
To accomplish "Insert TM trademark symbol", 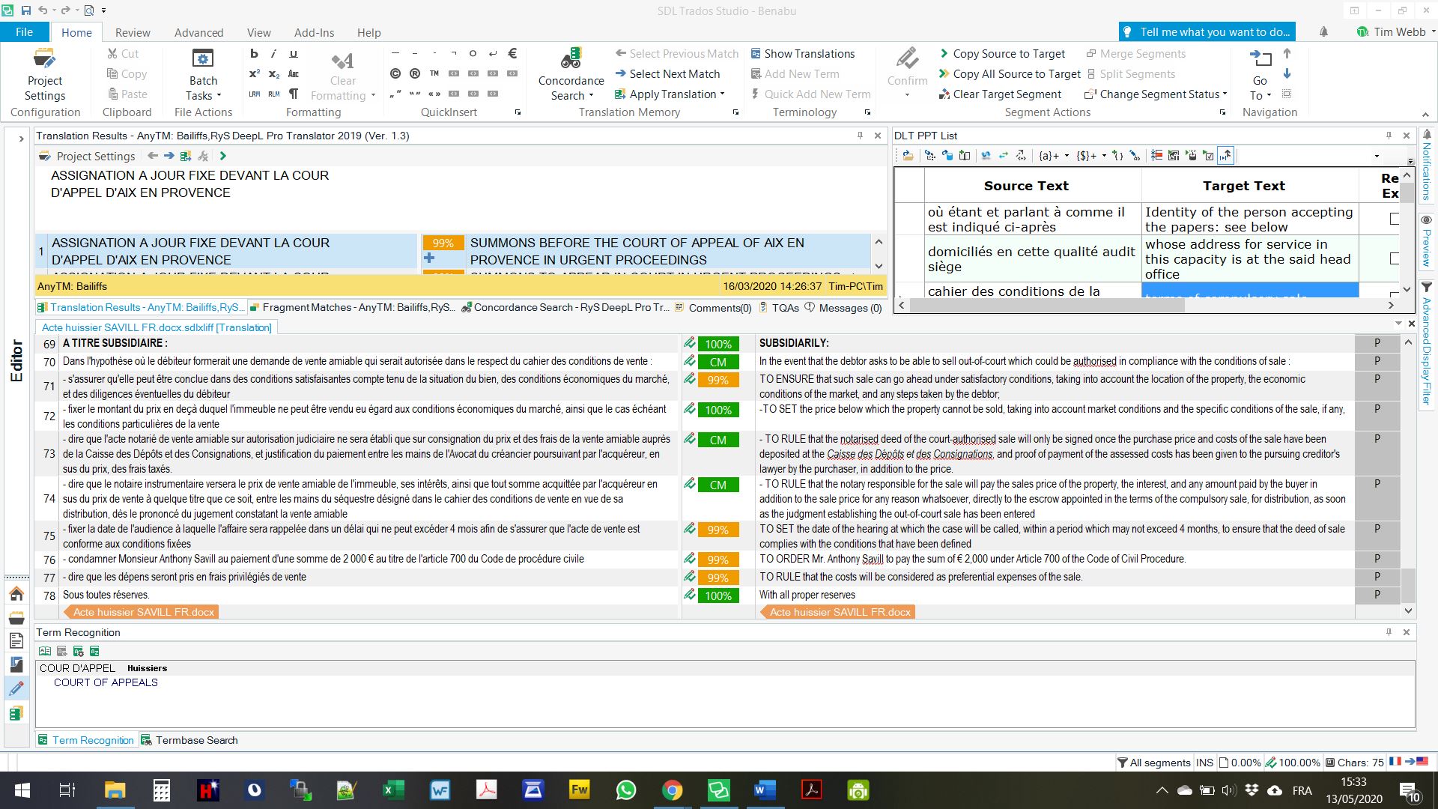I will coord(434,73).
